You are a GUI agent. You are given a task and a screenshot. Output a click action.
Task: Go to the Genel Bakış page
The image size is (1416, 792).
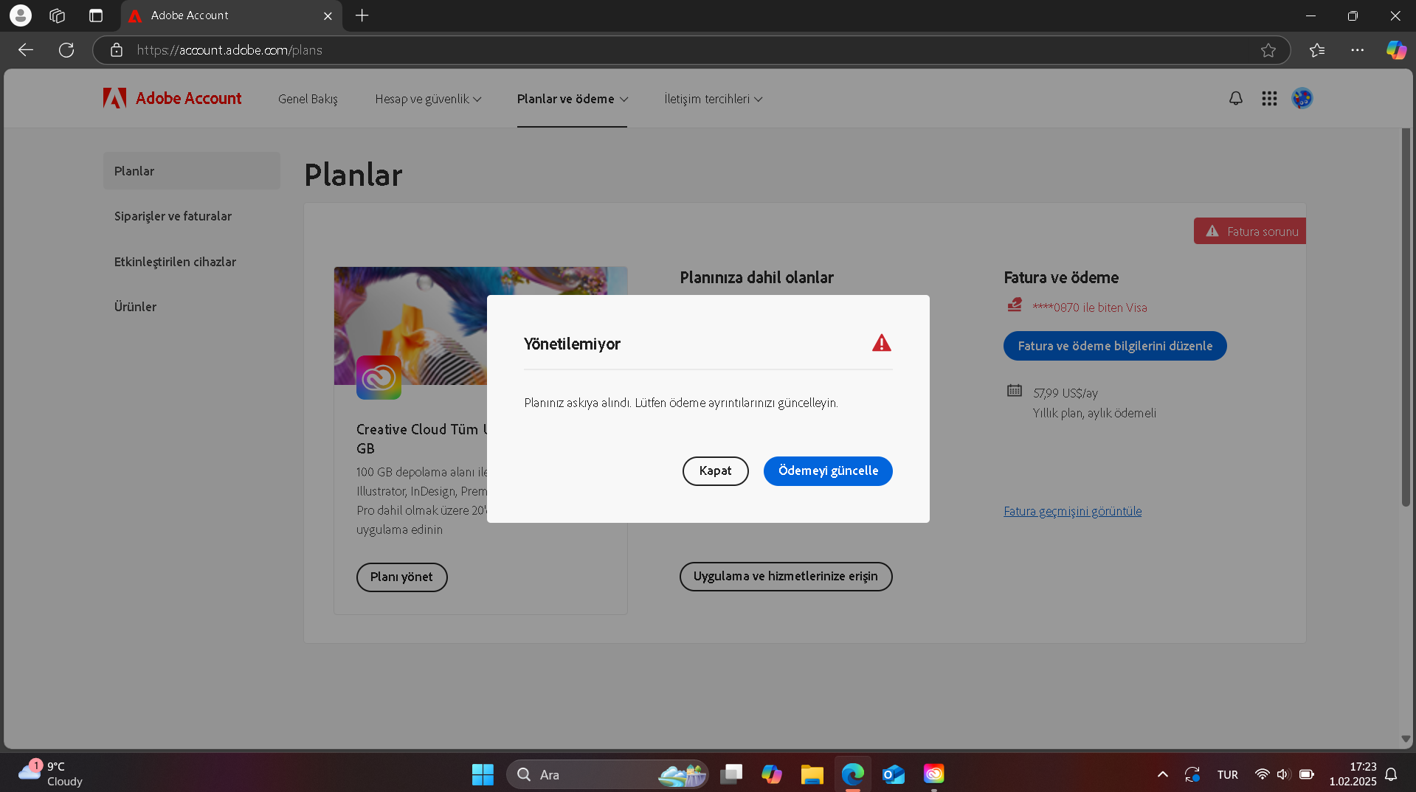pyautogui.click(x=308, y=99)
